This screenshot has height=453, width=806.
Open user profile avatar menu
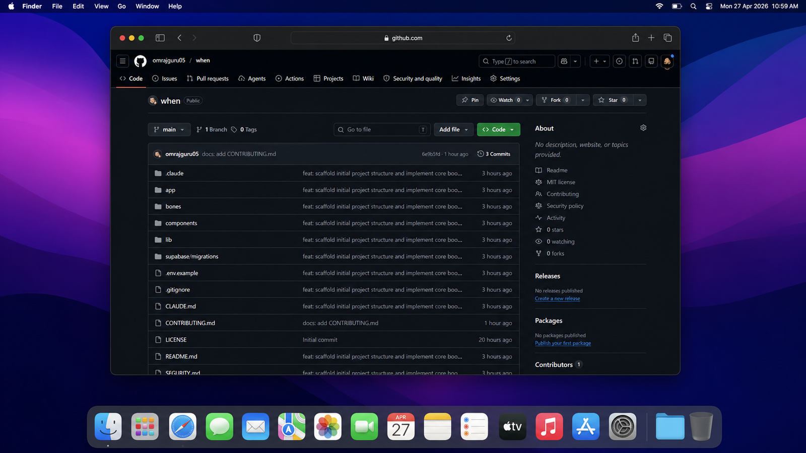coord(667,61)
